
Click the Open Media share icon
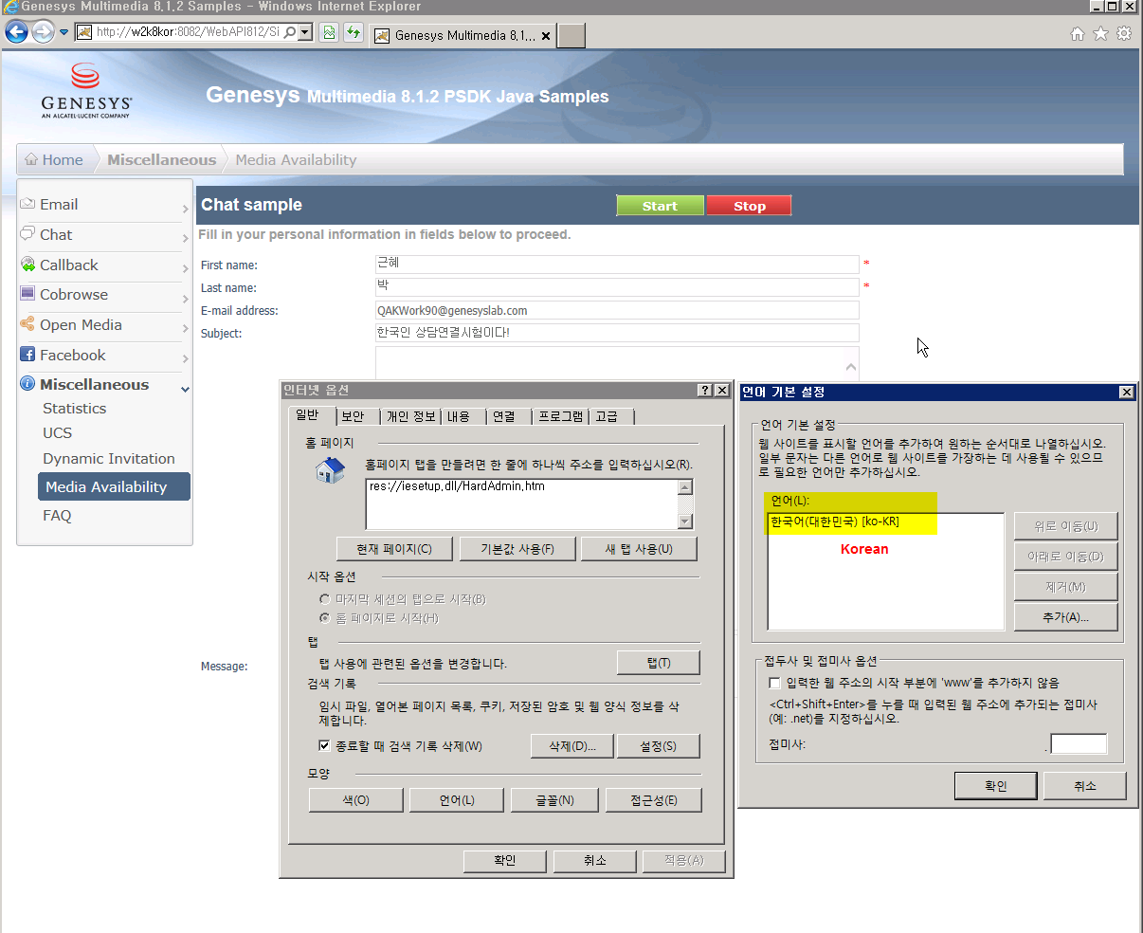[x=27, y=324]
